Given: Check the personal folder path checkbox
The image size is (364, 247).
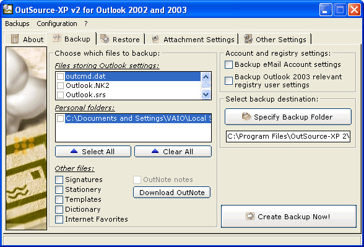Looking at the screenshot, I should 61,118.
